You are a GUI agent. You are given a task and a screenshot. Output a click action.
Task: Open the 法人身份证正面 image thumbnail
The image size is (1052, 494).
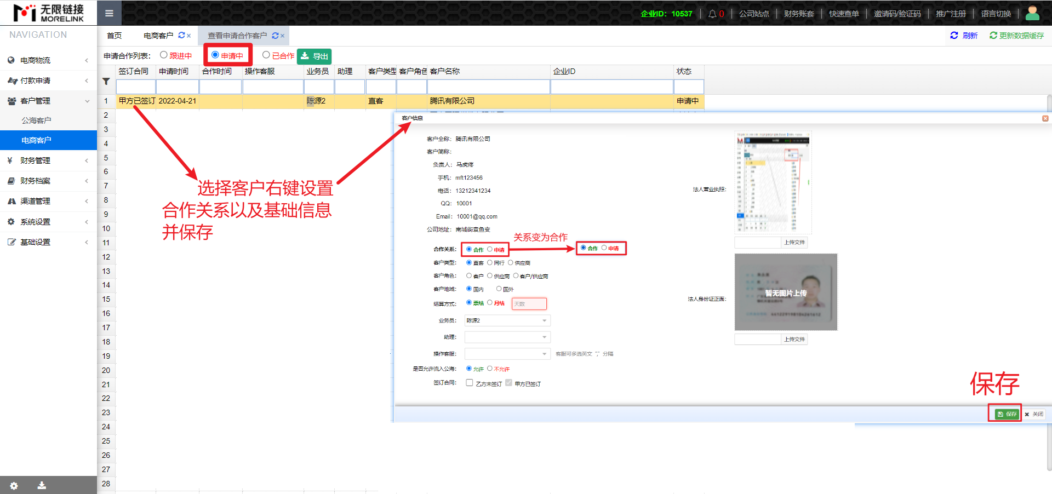pyautogui.click(x=786, y=292)
